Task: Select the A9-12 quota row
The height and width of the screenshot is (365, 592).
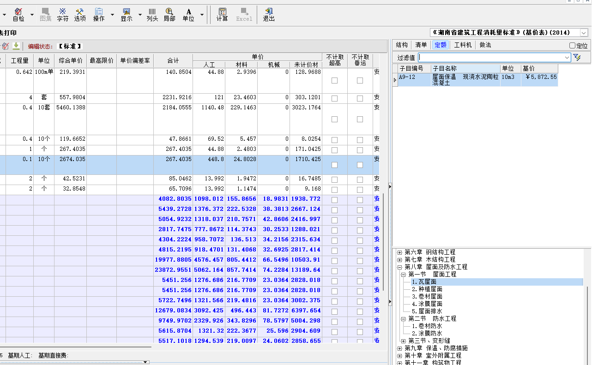Action: (478, 80)
